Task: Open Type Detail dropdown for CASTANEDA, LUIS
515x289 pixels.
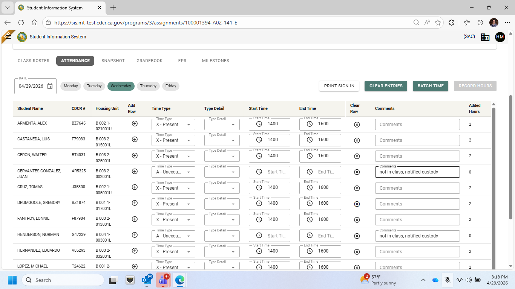Action: (222, 140)
